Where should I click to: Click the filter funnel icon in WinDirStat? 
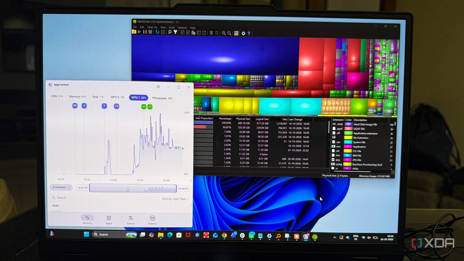coord(175,32)
